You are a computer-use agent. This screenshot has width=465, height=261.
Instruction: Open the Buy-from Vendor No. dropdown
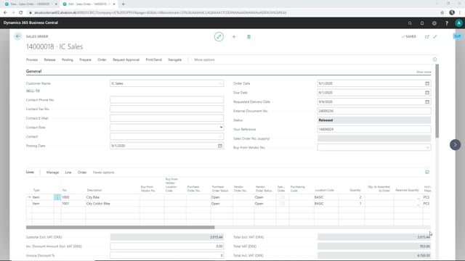tap(427, 147)
